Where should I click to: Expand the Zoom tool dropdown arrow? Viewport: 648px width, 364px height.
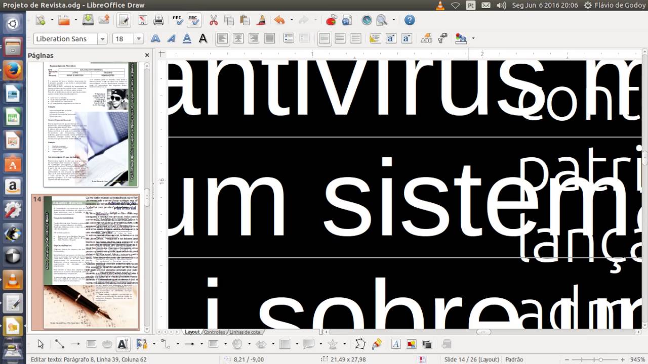393,21
